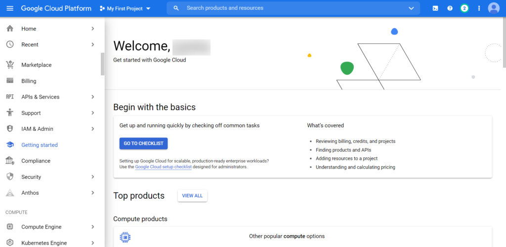Click the 'Other popular compute options' text
Image resolution: width=506 pixels, height=247 pixels.
pyautogui.click(x=287, y=236)
